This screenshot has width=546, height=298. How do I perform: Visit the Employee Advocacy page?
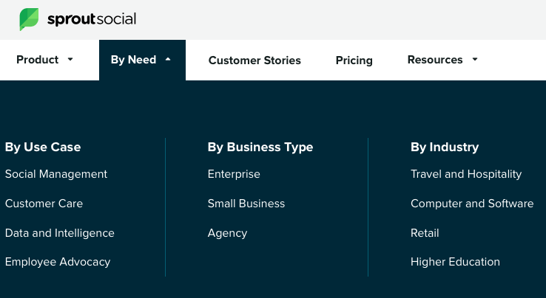58,262
